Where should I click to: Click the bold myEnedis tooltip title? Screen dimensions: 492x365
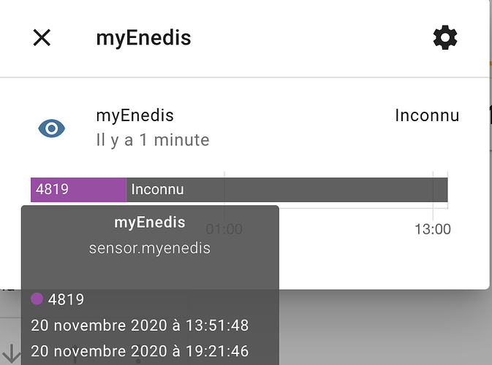pos(150,223)
